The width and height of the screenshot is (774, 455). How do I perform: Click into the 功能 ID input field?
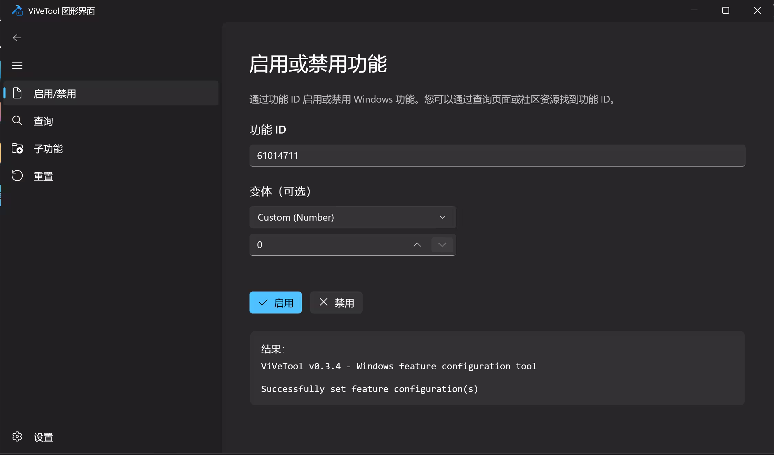point(497,156)
